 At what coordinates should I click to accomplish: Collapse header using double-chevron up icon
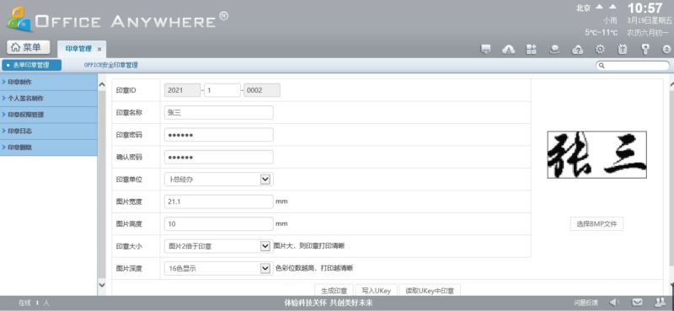tap(666, 50)
